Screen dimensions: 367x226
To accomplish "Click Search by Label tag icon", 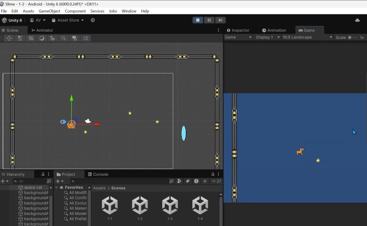I will pyautogui.click(x=188, y=181).
